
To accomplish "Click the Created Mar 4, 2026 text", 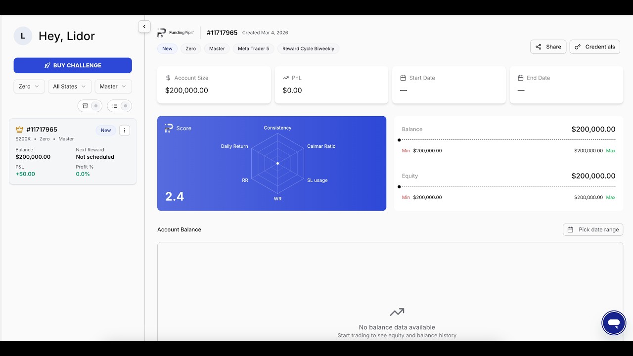I will [x=265, y=33].
